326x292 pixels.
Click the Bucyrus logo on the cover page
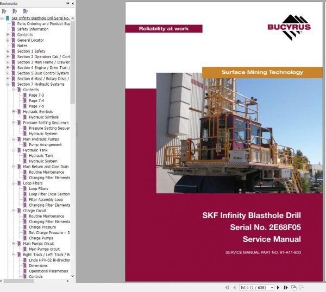click(x=289, y=27)
